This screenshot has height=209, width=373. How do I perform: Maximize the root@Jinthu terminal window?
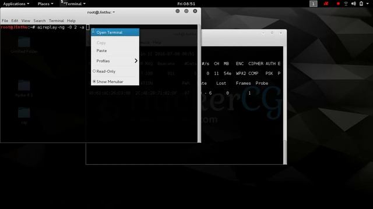[186, 11]
